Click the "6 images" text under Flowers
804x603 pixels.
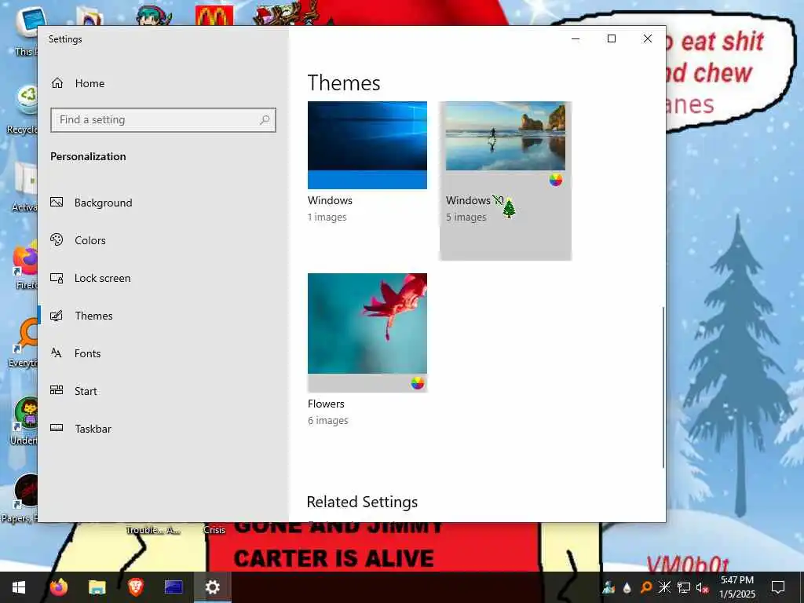pyautogui.click(x=328, y=421)
